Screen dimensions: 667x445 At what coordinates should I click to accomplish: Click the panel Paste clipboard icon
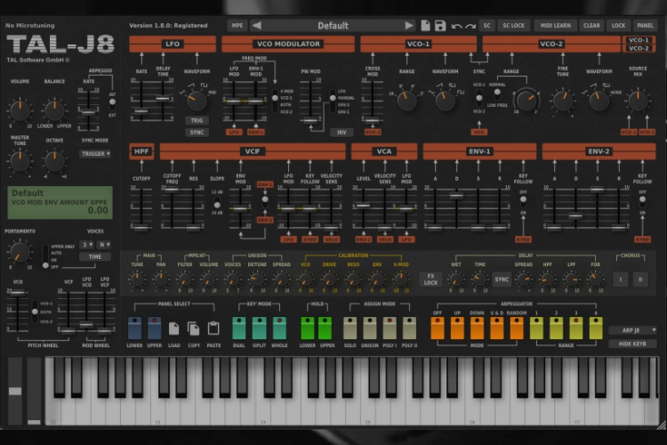click(x=213, y=328)
